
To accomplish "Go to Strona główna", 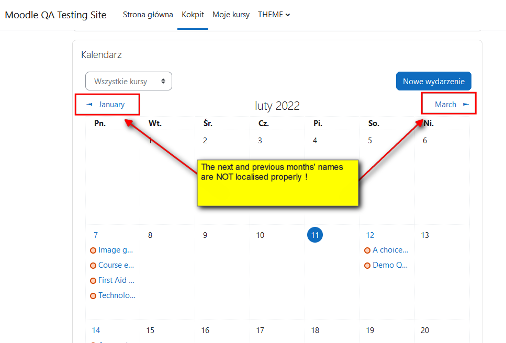I will tap(148, 15).
